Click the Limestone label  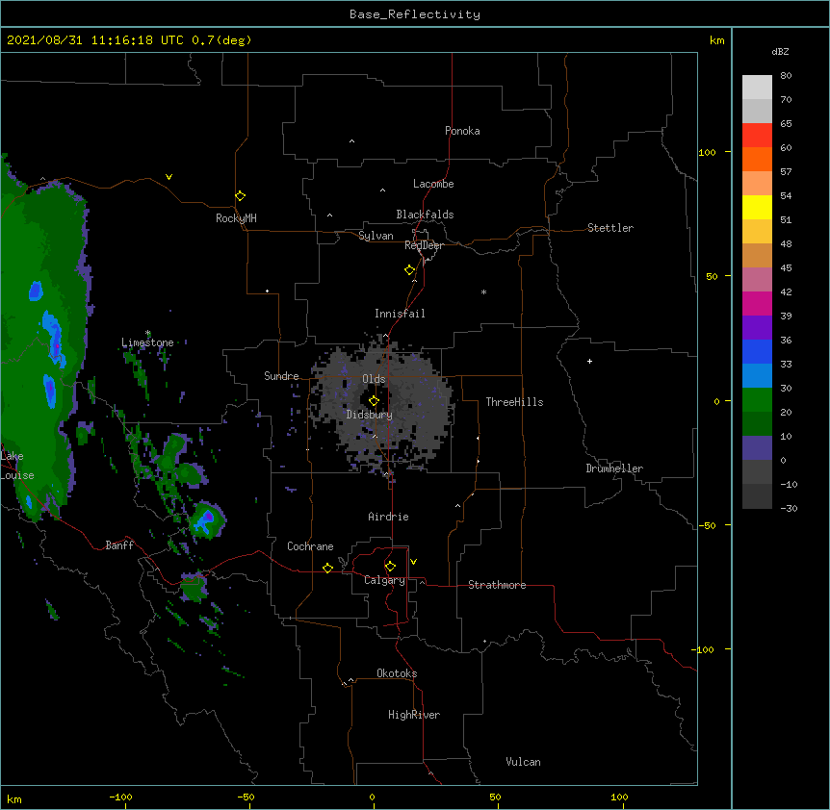coord(147,342)
